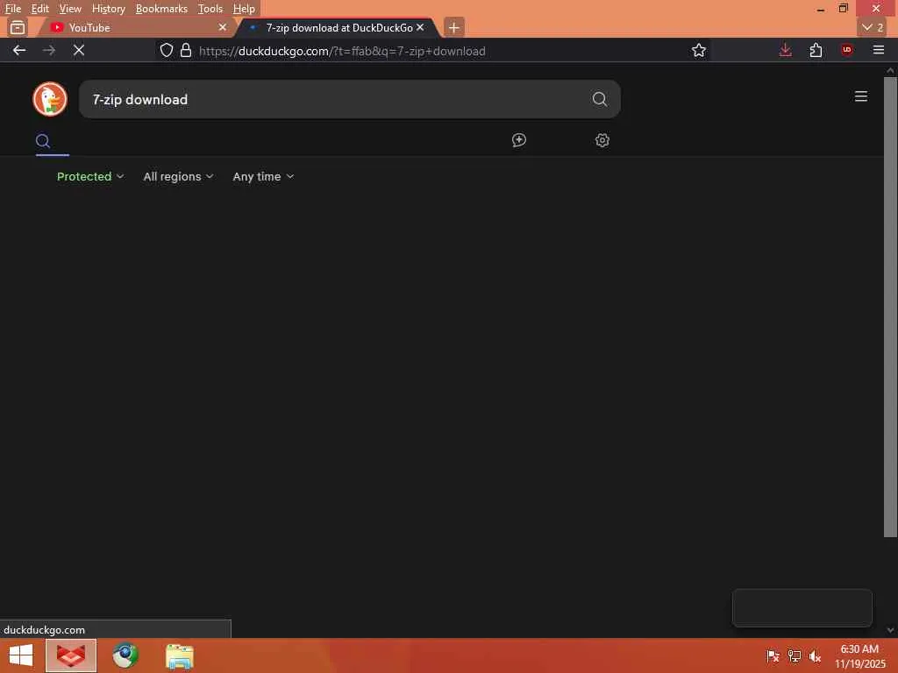Close the YouTube tab

click(x=222, y=27)
